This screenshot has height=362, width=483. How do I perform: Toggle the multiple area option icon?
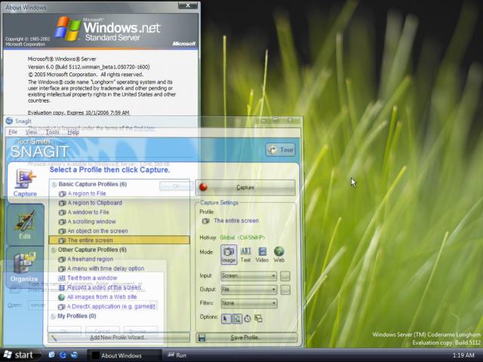[x=258, y=318]
